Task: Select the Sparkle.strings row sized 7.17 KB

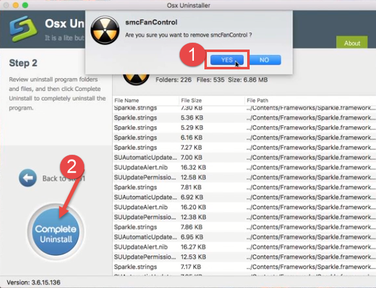Action: pyautogui.click(x=244, y=267)
